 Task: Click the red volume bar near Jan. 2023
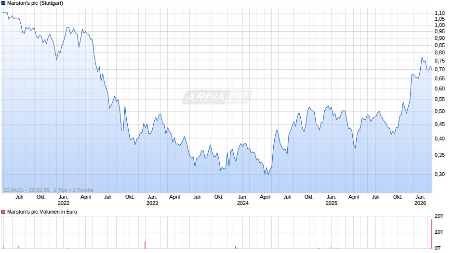coord(145,245)
